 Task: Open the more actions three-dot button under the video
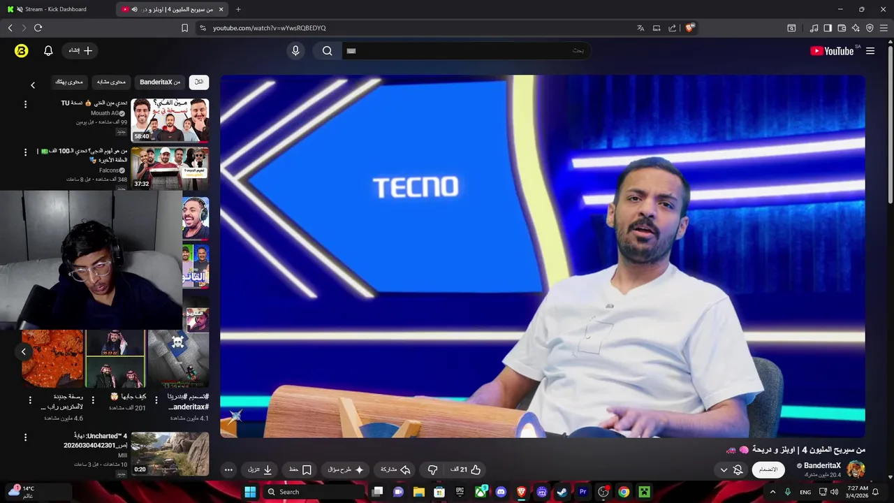coord(228,469)
